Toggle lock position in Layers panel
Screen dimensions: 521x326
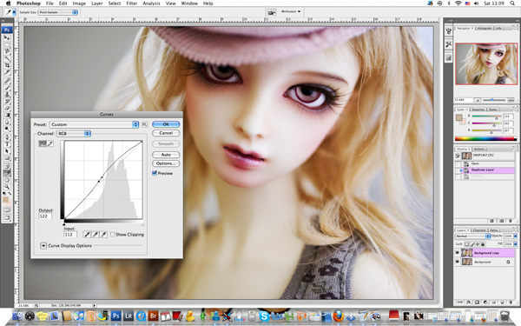[478, 244]
